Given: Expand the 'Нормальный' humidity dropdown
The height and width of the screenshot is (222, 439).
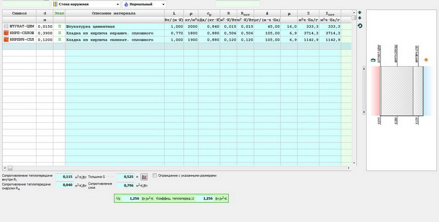Looking at the screenshot, I should point(144,4).
